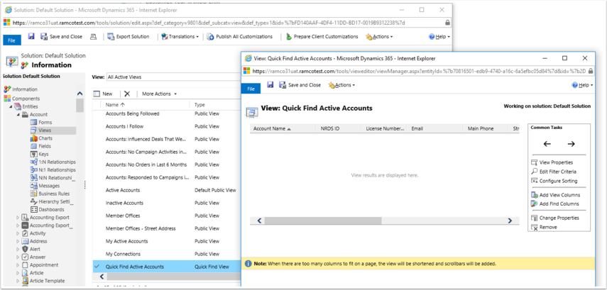Open the More Actions dropdown
This screenshot has width=607, height=290.
(x=159, y=94)
